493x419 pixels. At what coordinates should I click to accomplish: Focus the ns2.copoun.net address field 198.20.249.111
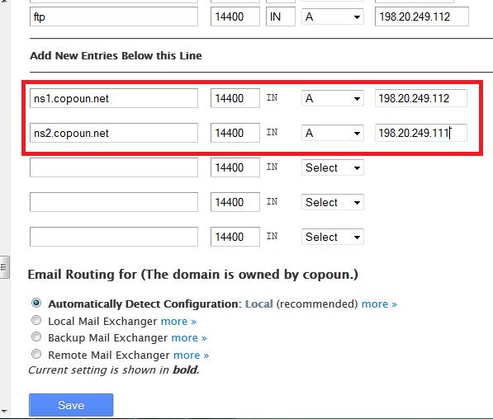coord(421,133)
